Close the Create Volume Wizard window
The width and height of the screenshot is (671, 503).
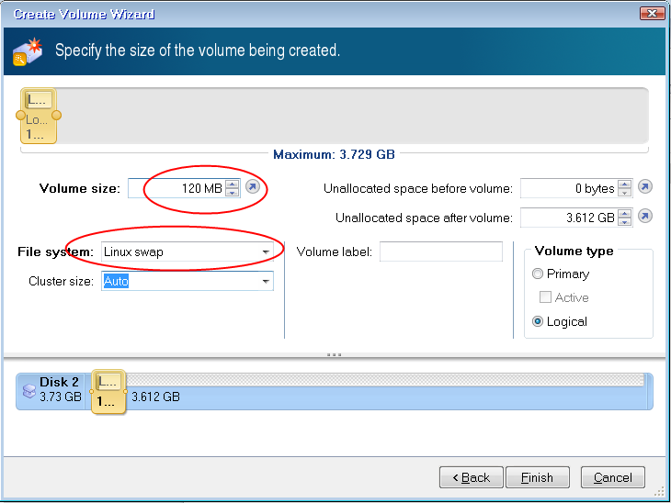(650, 14)
